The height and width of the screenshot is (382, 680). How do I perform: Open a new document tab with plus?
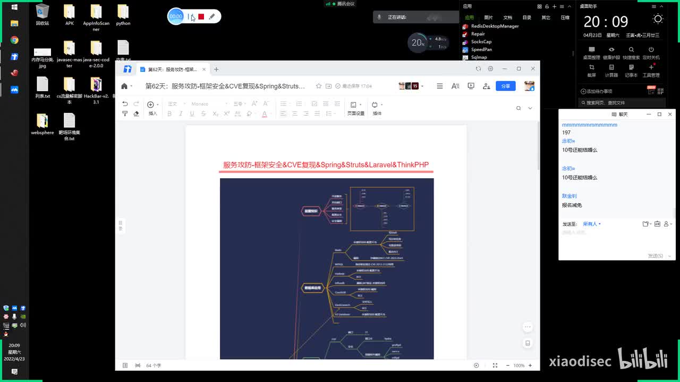[216, 70]
